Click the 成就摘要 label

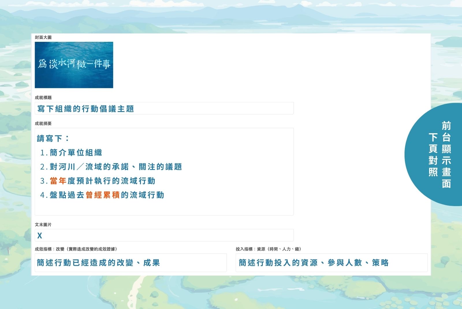coord(43,124)
